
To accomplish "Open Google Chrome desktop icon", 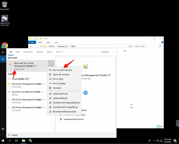I will (x=5, y=45).
